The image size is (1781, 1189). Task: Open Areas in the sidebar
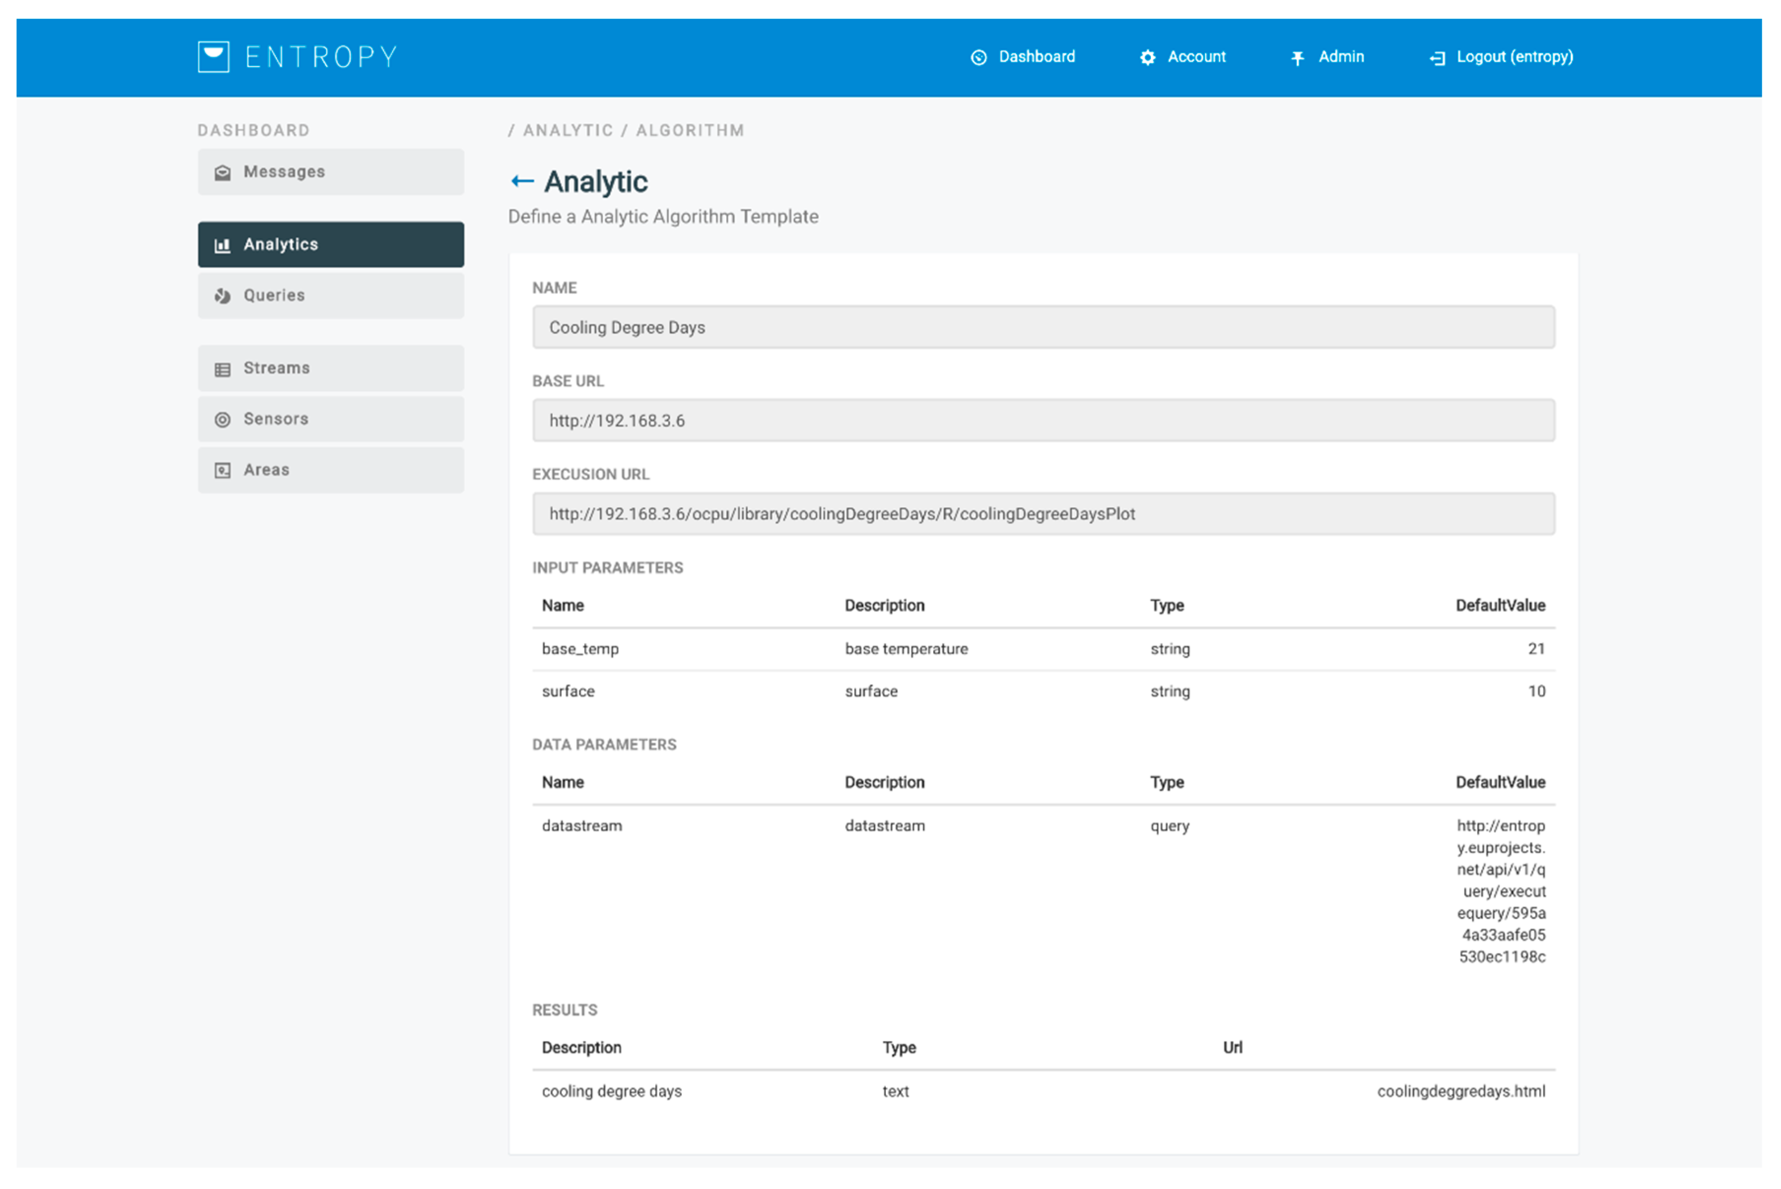click(x=331, y=469)
